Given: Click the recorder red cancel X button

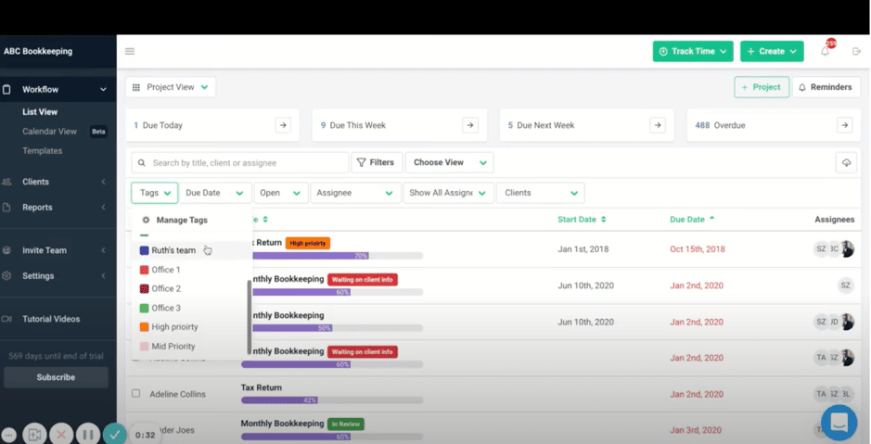Looking at the screenshot, I should [61, 435].
